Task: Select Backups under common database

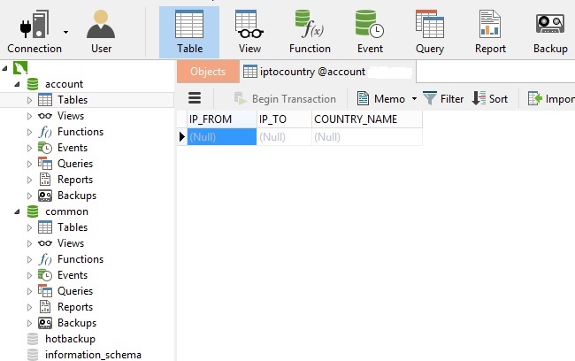Action: [x=77, y=323]
